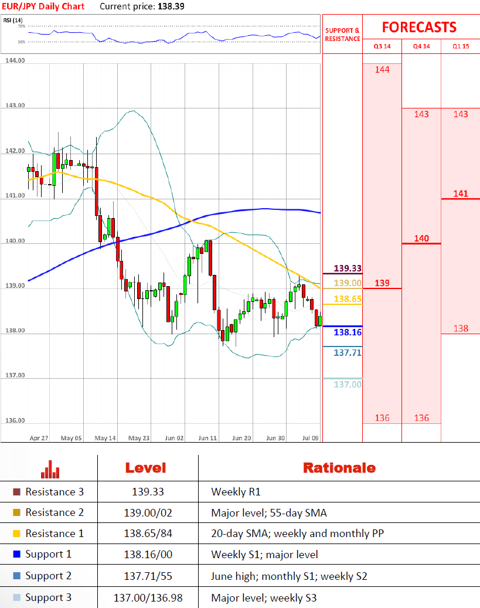Select the 'Support 1' row label
Image resolution: width=480 pixels, height=608 pixels.
click(49, 555)
